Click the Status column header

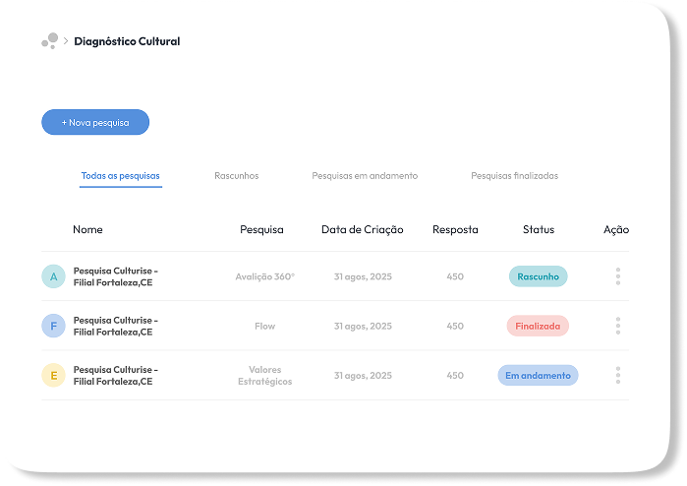[538, 229]
